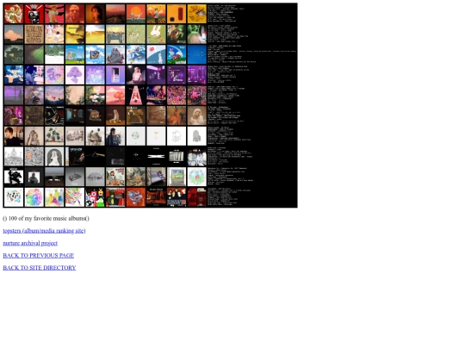Select the '100 of my favorite music albums' caption
465x349 pixels.
[x=46, y=218]
